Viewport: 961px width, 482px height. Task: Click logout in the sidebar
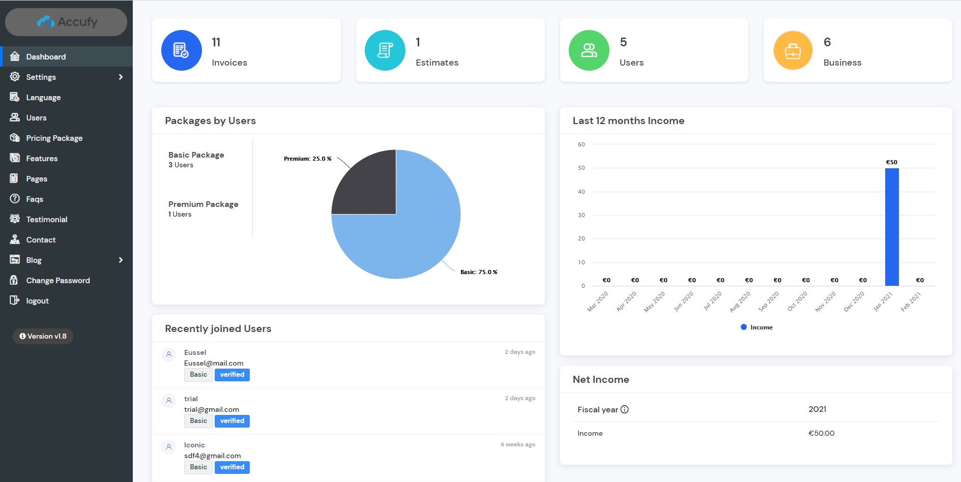pos(37,300)
